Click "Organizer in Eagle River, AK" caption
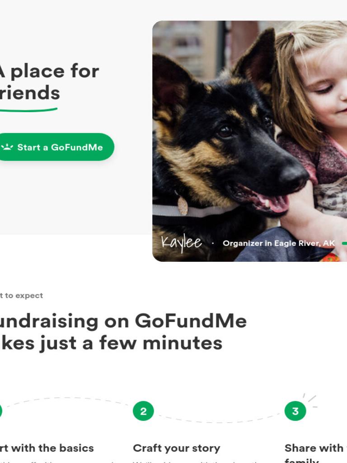Image resolution: width=347 pixels, height=463 pixels. 279,243
